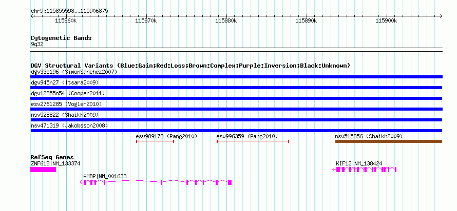Screen dimensions: 457x211
Task: Click the blue gain bar under dgv12855n54
Action: [236, 98]
